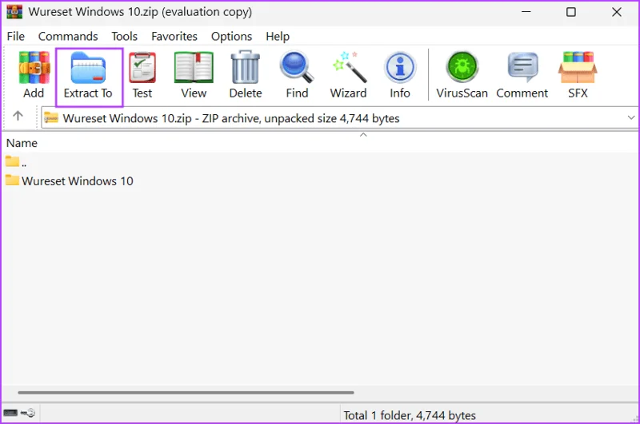Open the Favorites menu
The width and height of the screenshot is (640, 424).
click(x=174, y=37)
